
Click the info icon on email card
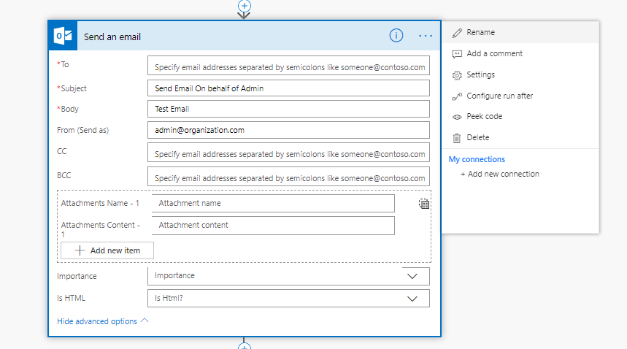(x=396, y=35)
